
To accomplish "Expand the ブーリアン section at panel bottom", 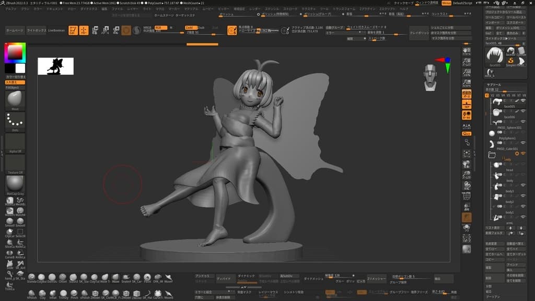I will click(493, 297).
